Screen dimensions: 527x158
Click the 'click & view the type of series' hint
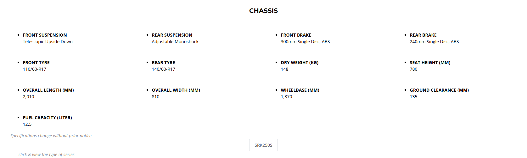point(46,155)
